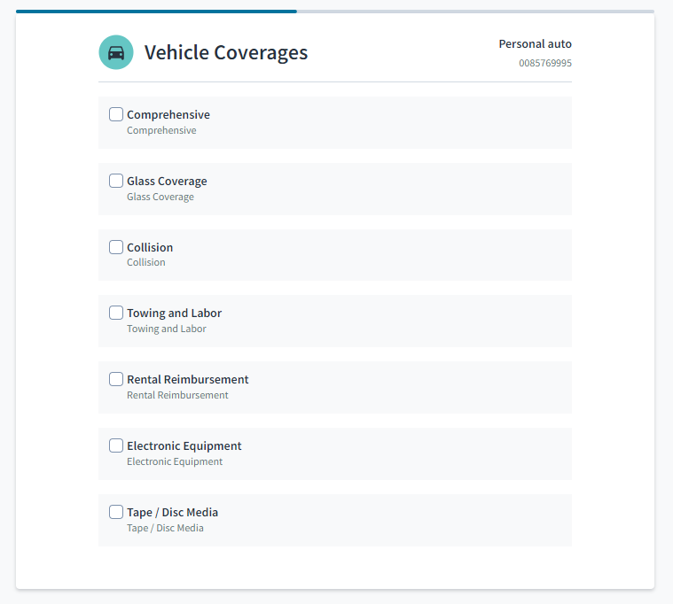This screenshot has height=604, width=673.
Task: Tick the Towing and Labor checkbox
Action: (x=116, y=313)
